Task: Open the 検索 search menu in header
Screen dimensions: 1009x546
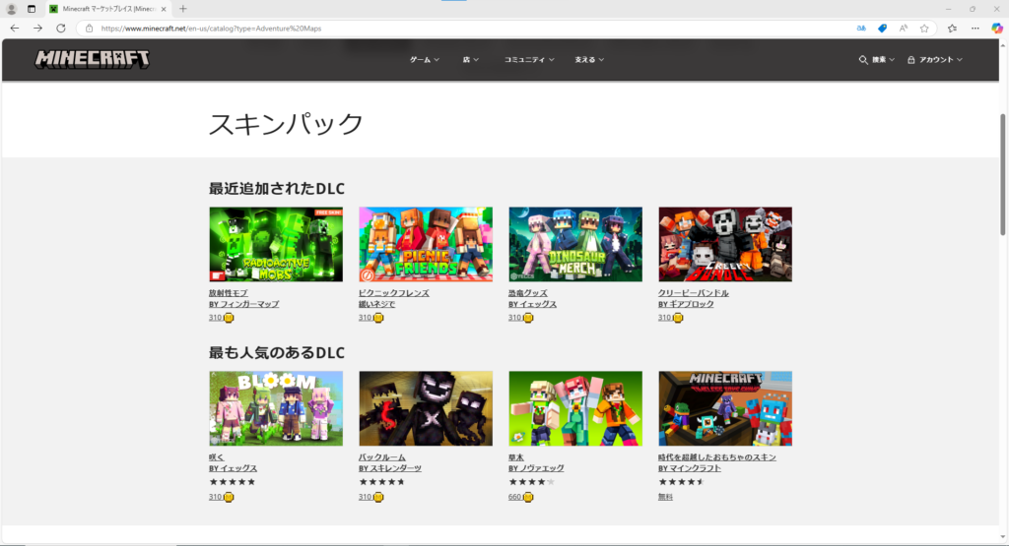Action: [877, 60]
